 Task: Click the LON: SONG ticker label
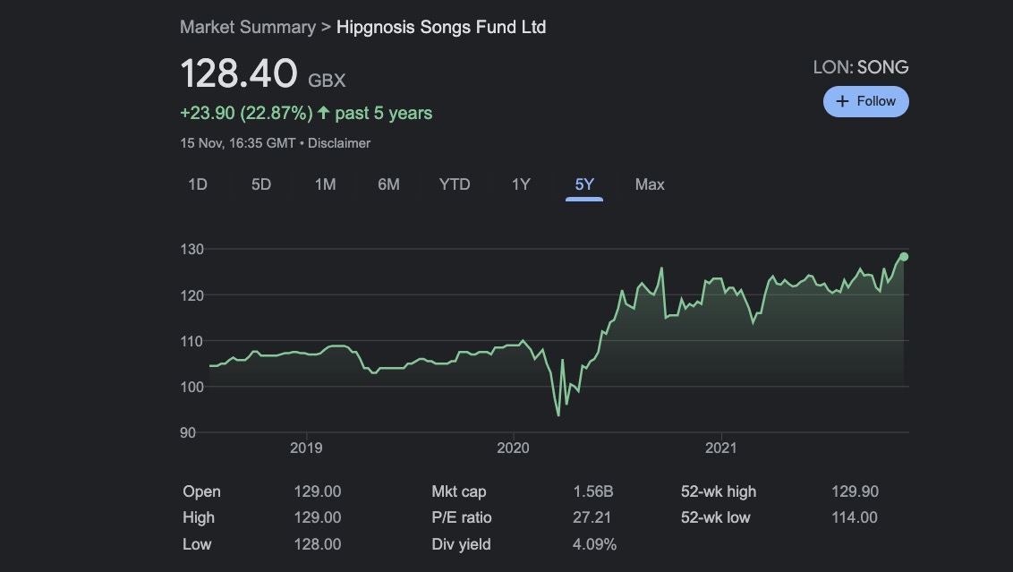click(x=860, y=67)
